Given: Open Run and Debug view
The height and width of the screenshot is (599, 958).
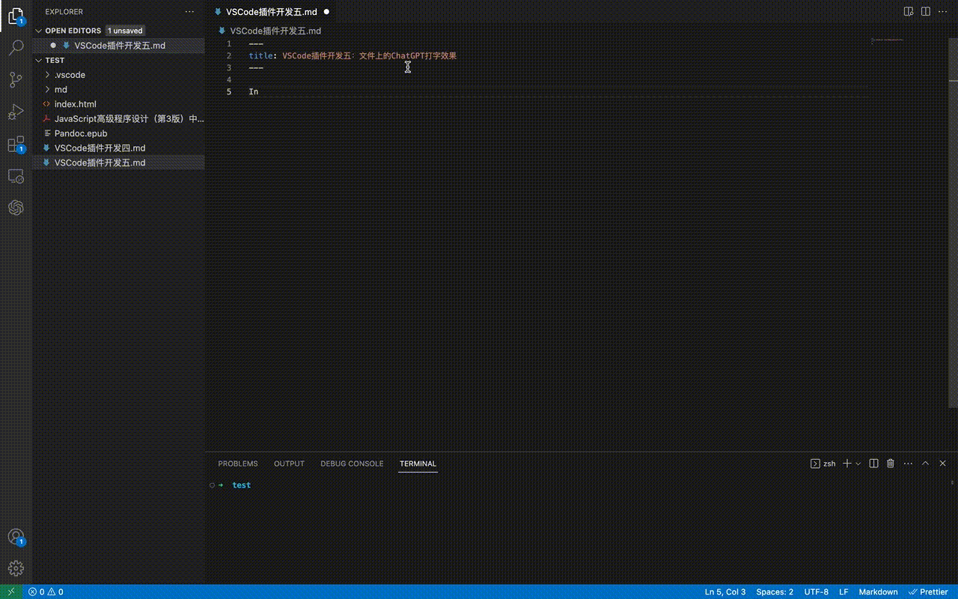Looking at the screenshot, I should [x=16, y=112].
